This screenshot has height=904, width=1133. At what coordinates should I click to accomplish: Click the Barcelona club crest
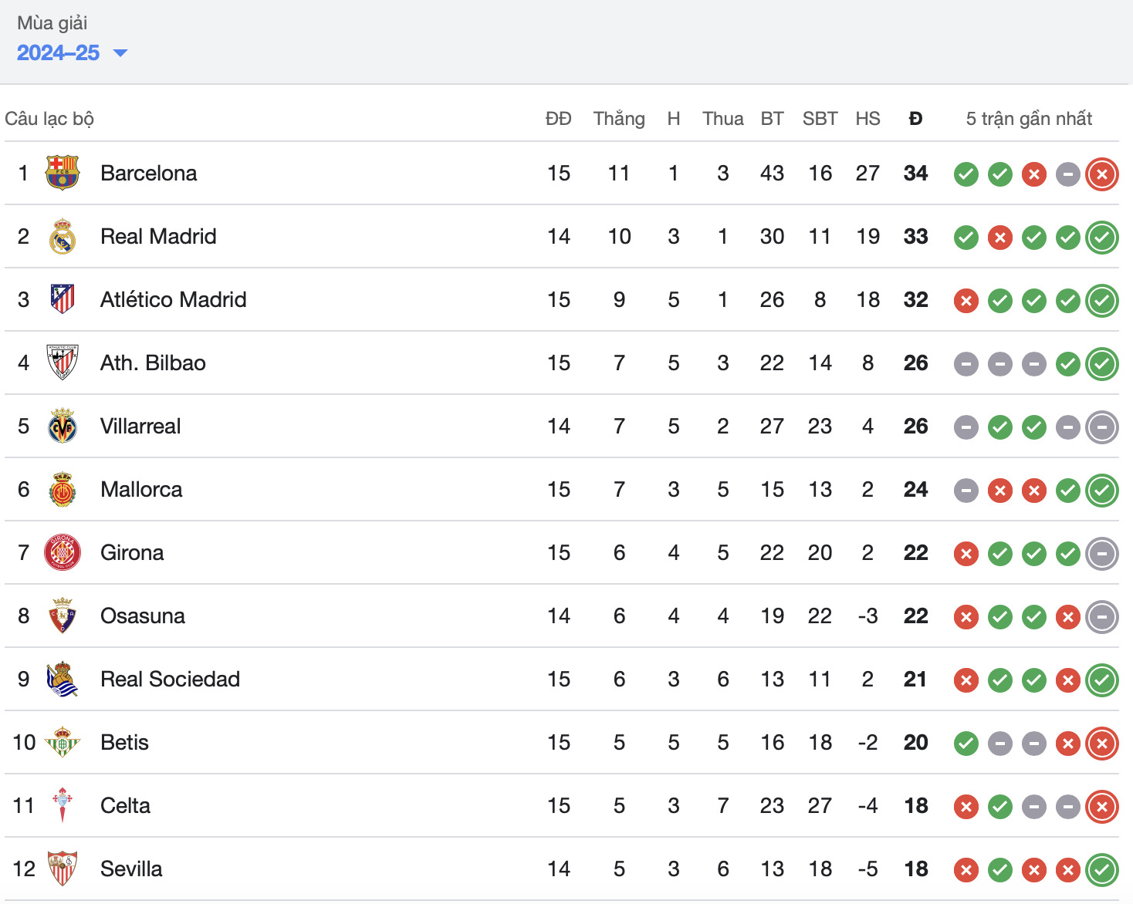click(63, 173)
